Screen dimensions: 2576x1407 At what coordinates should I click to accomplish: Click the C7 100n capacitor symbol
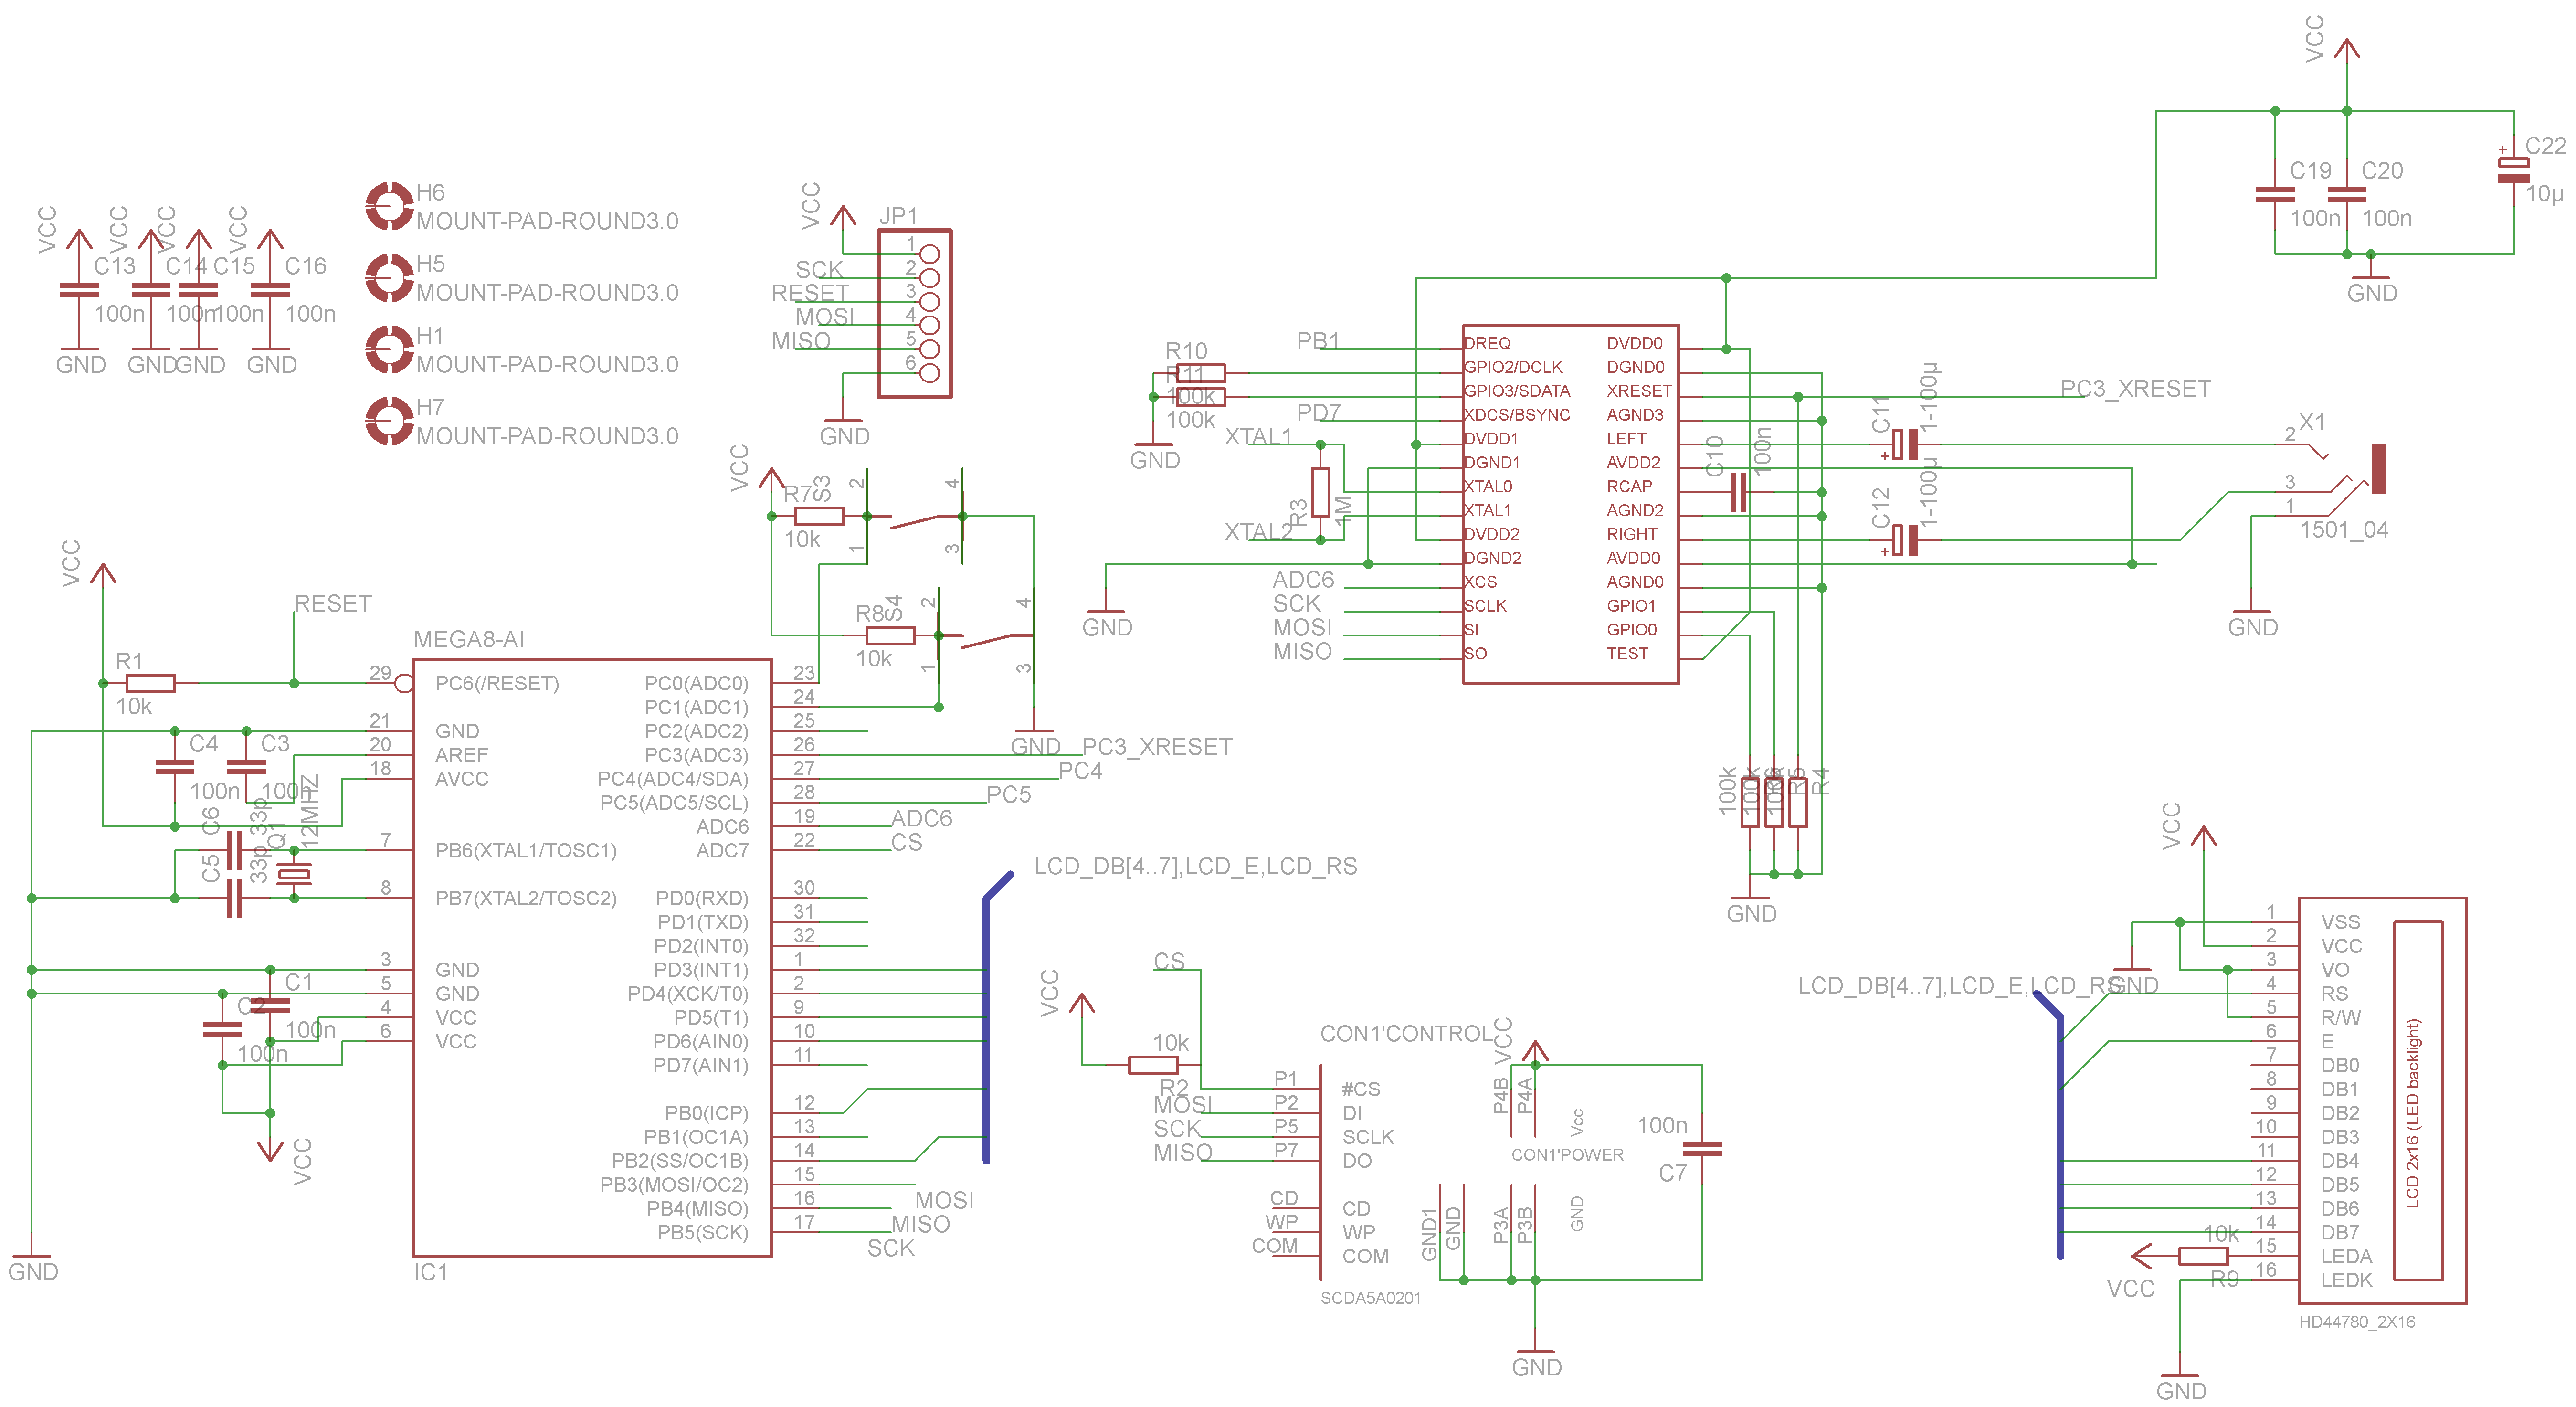1702,1149
